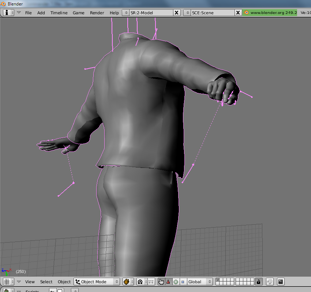Click the first layer button in grid
This screenshot has width=311, height=292.
pyautogui.click(x=217, y=280)
